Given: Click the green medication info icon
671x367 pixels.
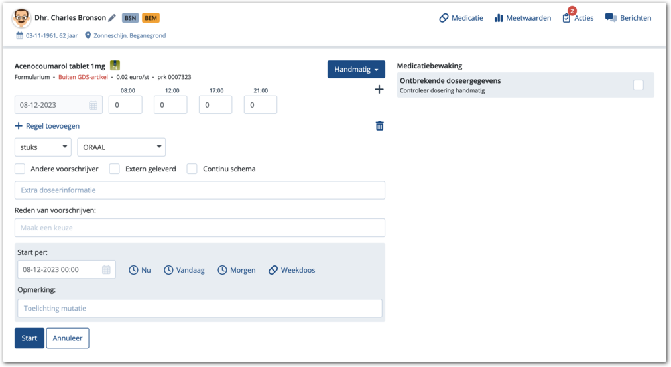Looking at the screenshot, I should [115, 66].
